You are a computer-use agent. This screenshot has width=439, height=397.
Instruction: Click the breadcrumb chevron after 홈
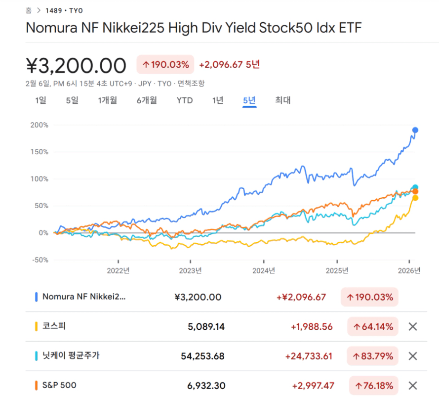[x=38, y=10]
